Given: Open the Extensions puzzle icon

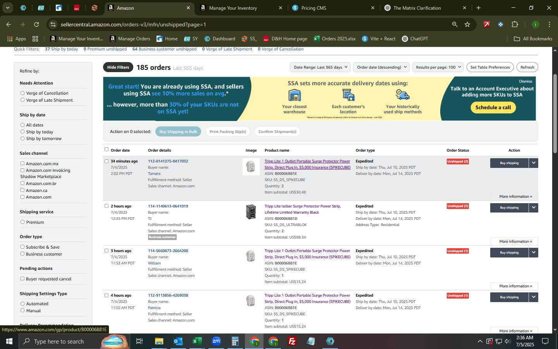Looking at the screenshot, I should 515,24.
